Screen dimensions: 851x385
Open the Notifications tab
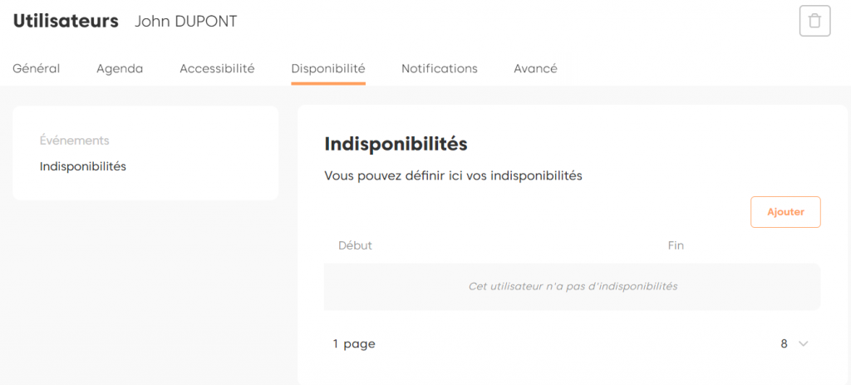coord(440,69)
